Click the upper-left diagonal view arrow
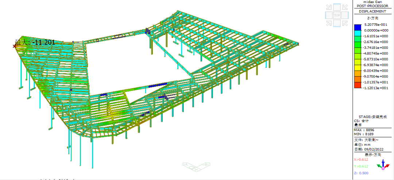This screenshot has height=180, width=394. point(329,7)
